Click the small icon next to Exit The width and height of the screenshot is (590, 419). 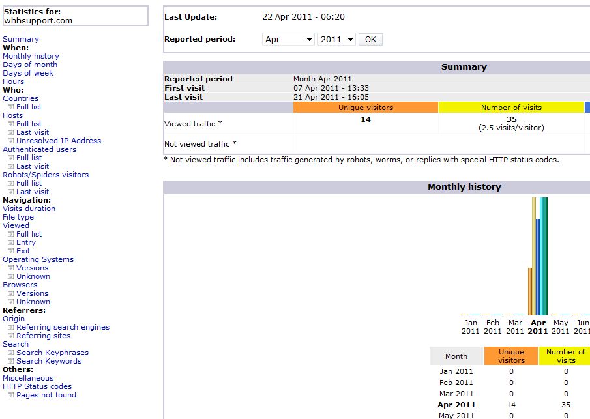click(10, 251)
